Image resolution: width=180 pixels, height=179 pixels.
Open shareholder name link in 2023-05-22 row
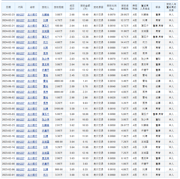[x=46, y=103]
